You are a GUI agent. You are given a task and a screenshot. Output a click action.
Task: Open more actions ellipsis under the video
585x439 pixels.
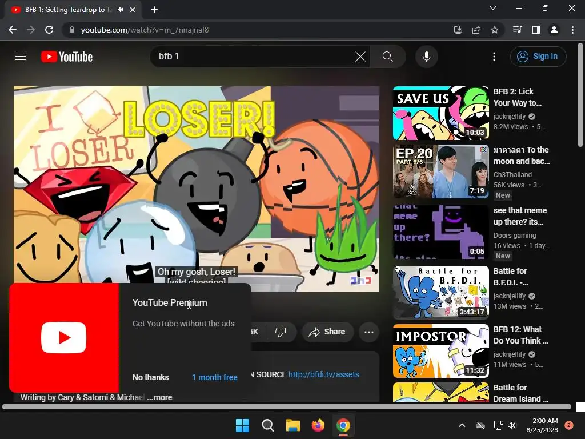point(369,332)
